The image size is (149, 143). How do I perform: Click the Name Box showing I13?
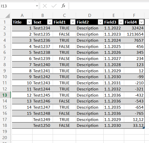click(x=19, y=6)
